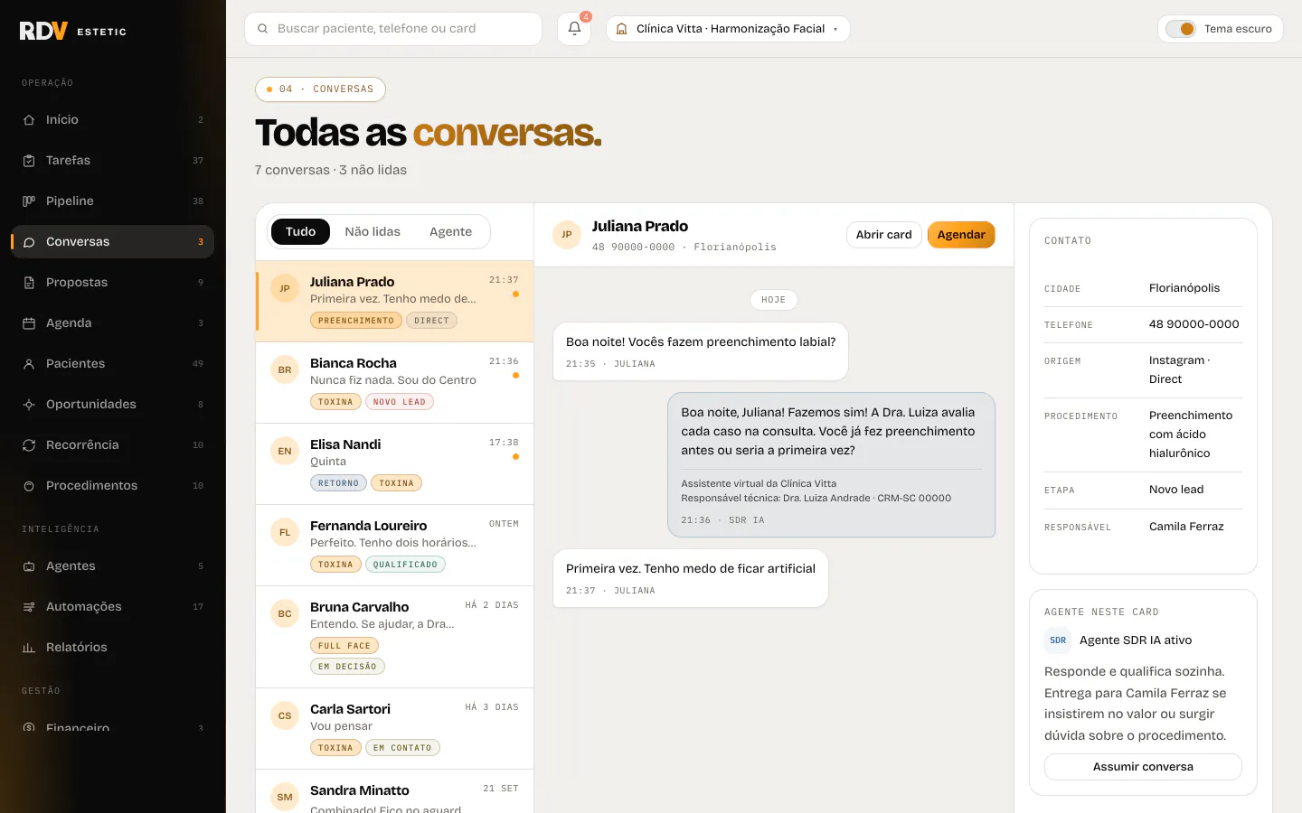This screenshot has height=813, width=1302.
Task: Open the Propostas document icon
Action: point(29,282)
